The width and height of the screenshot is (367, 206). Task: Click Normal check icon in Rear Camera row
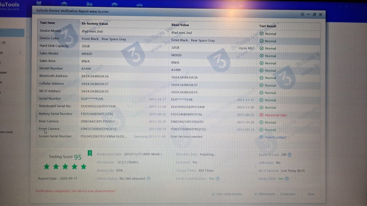pos(261,122)
